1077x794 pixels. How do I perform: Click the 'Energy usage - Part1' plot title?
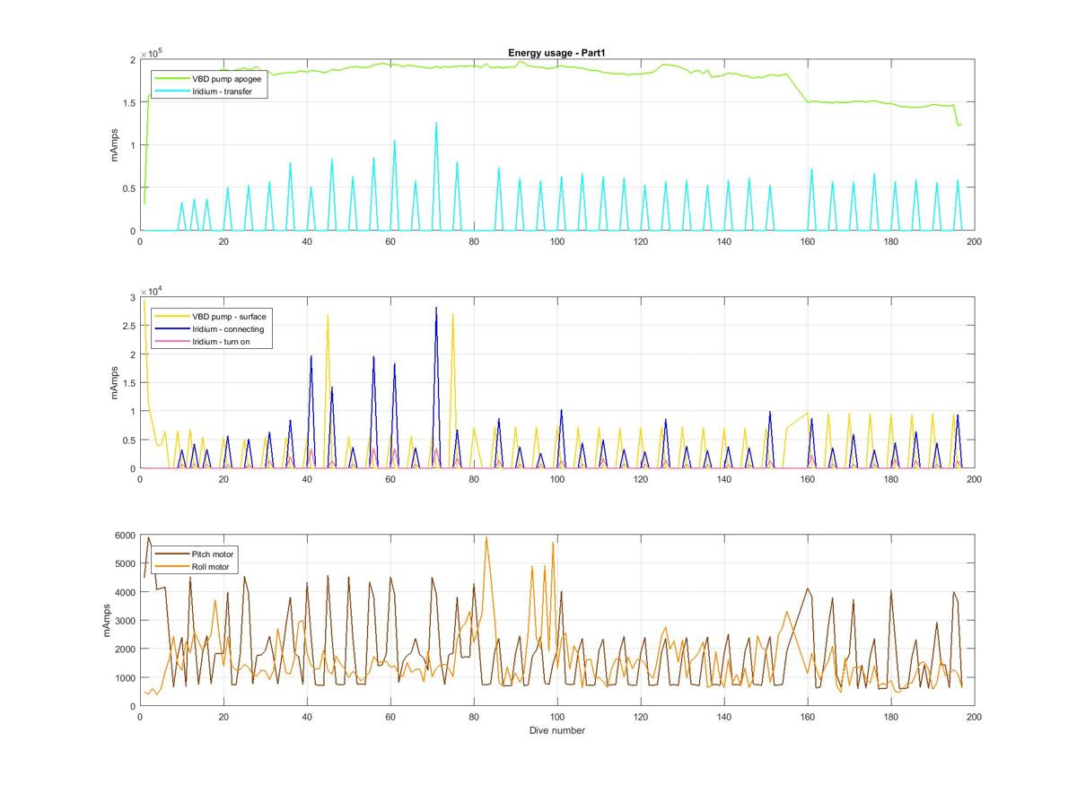(x=556, y=53)
